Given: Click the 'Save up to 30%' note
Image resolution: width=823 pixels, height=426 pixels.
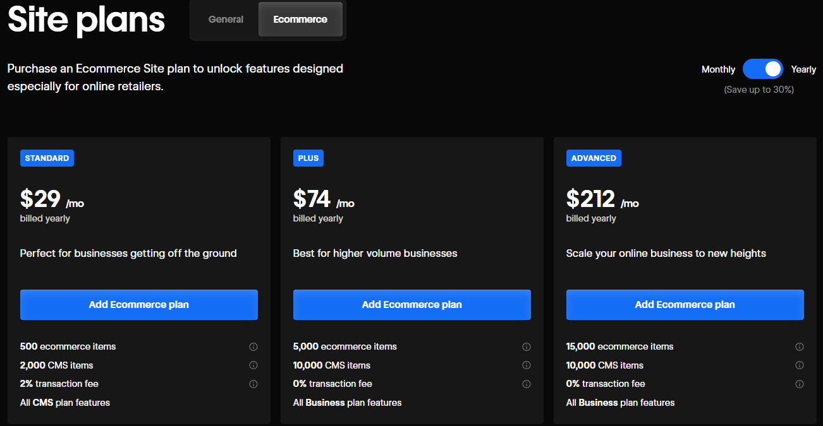Looking at the screenshot, I should 759,90.
